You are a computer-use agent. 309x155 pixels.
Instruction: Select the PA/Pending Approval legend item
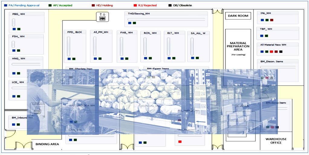click(22, 5)
